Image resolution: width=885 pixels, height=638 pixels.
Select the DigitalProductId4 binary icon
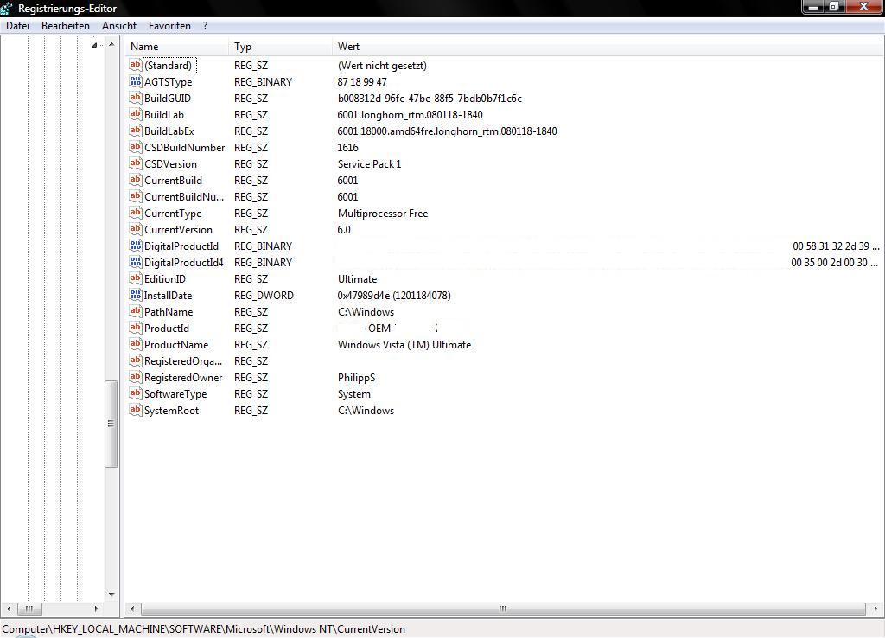click(136, 262)
